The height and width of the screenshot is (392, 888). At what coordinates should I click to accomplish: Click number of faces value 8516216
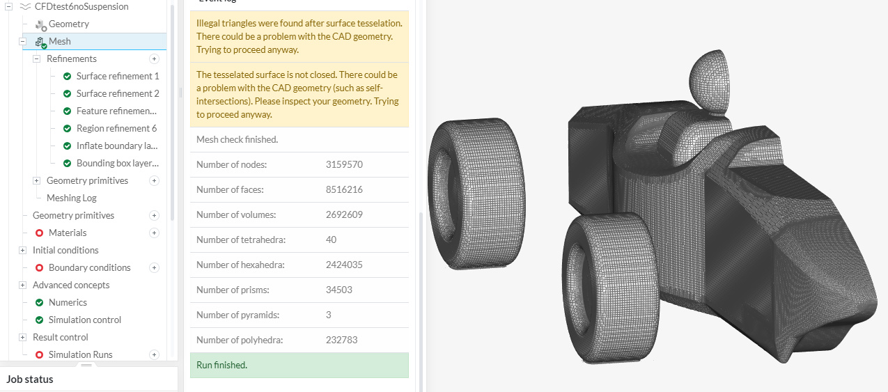(x=344, y=190)
